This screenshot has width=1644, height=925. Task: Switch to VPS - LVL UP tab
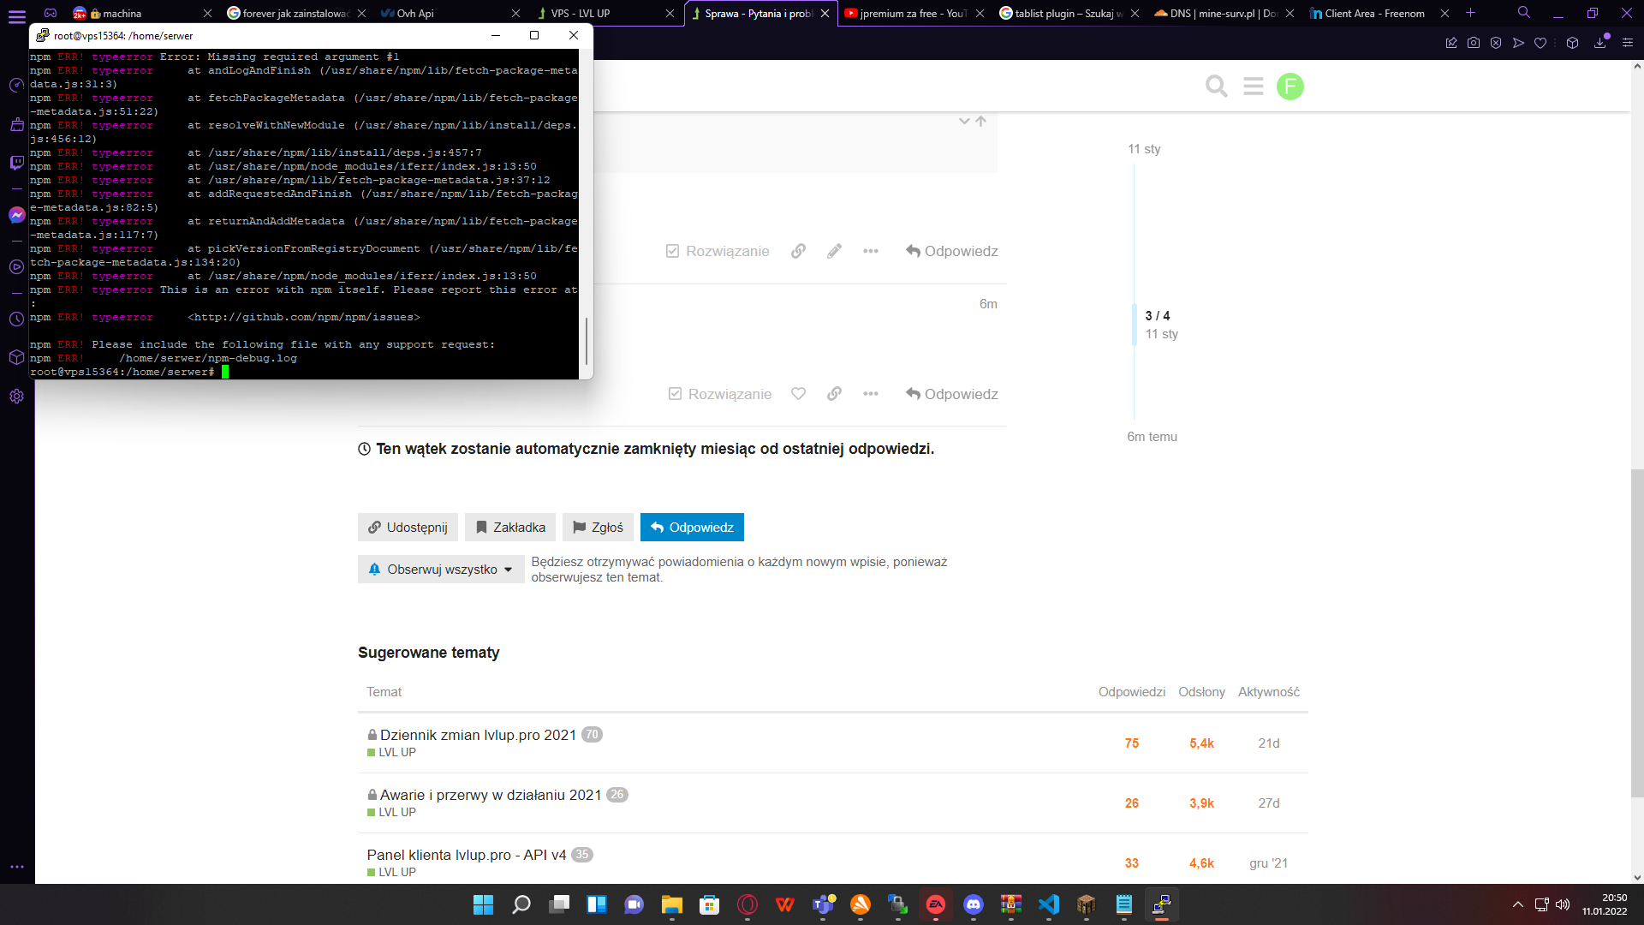[x=580, y=13]
